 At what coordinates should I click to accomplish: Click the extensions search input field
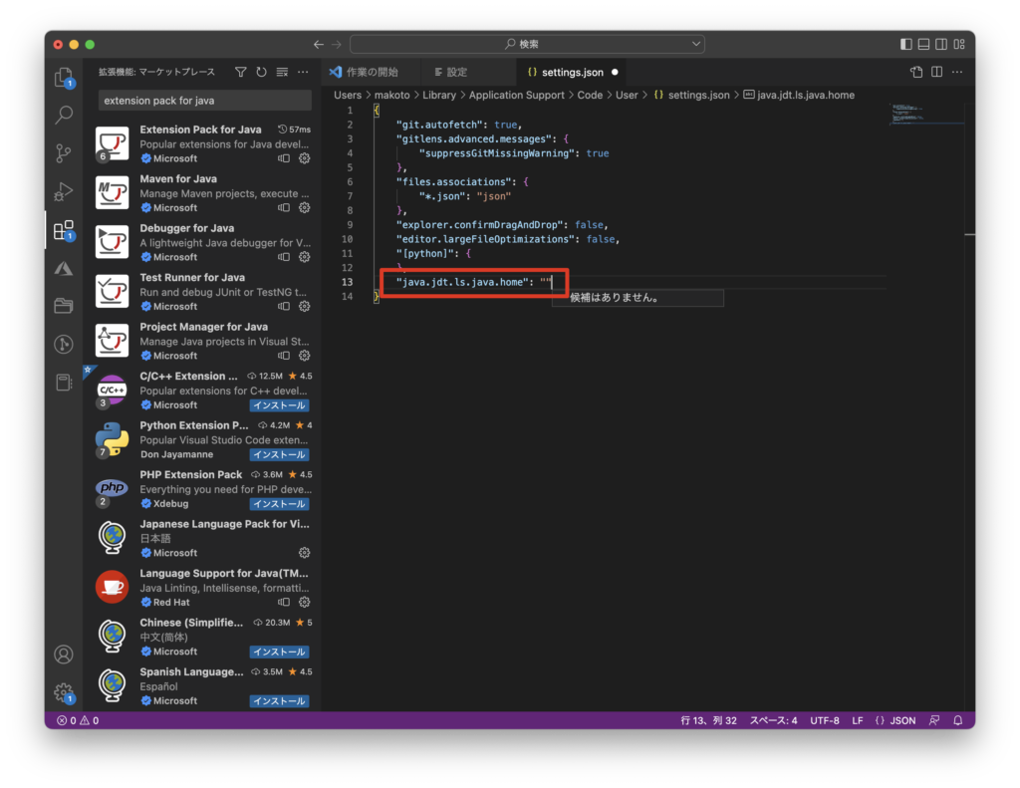pyautogui.click(x=204, y=101)
